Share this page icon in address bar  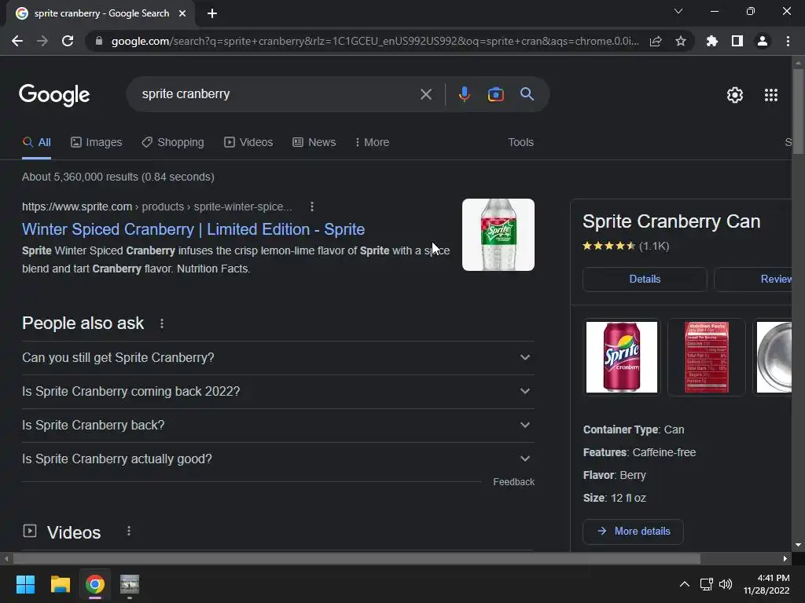(656, 41)
